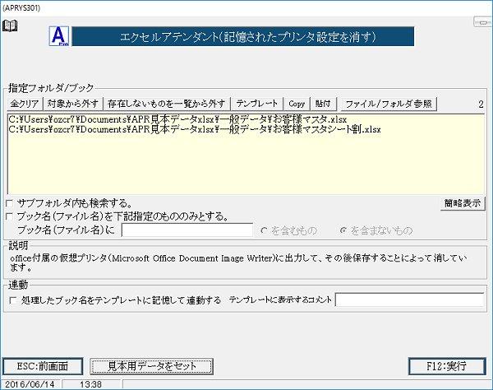Enable サブフォルダ内も検索する checkbox
The height and width of the screenshot is (390, 493).
9,202
